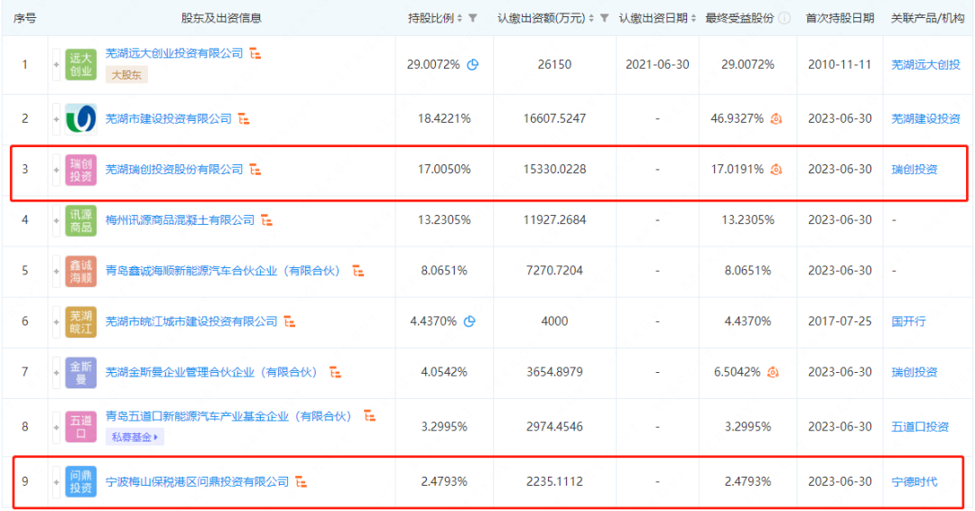Screen dimensions: 975x511
Task: Open equity structure icon beside 宁波梅山保税港区问鼎投资有限公司
Action: (302, 482)
